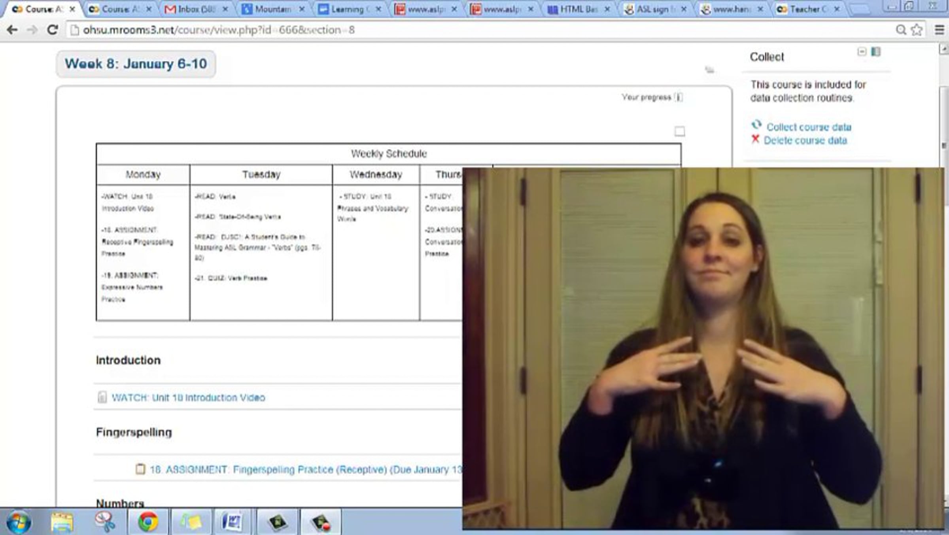Click the red X delete data icon
This screenshot has height=535, width=949.
[x=755, y=139]
